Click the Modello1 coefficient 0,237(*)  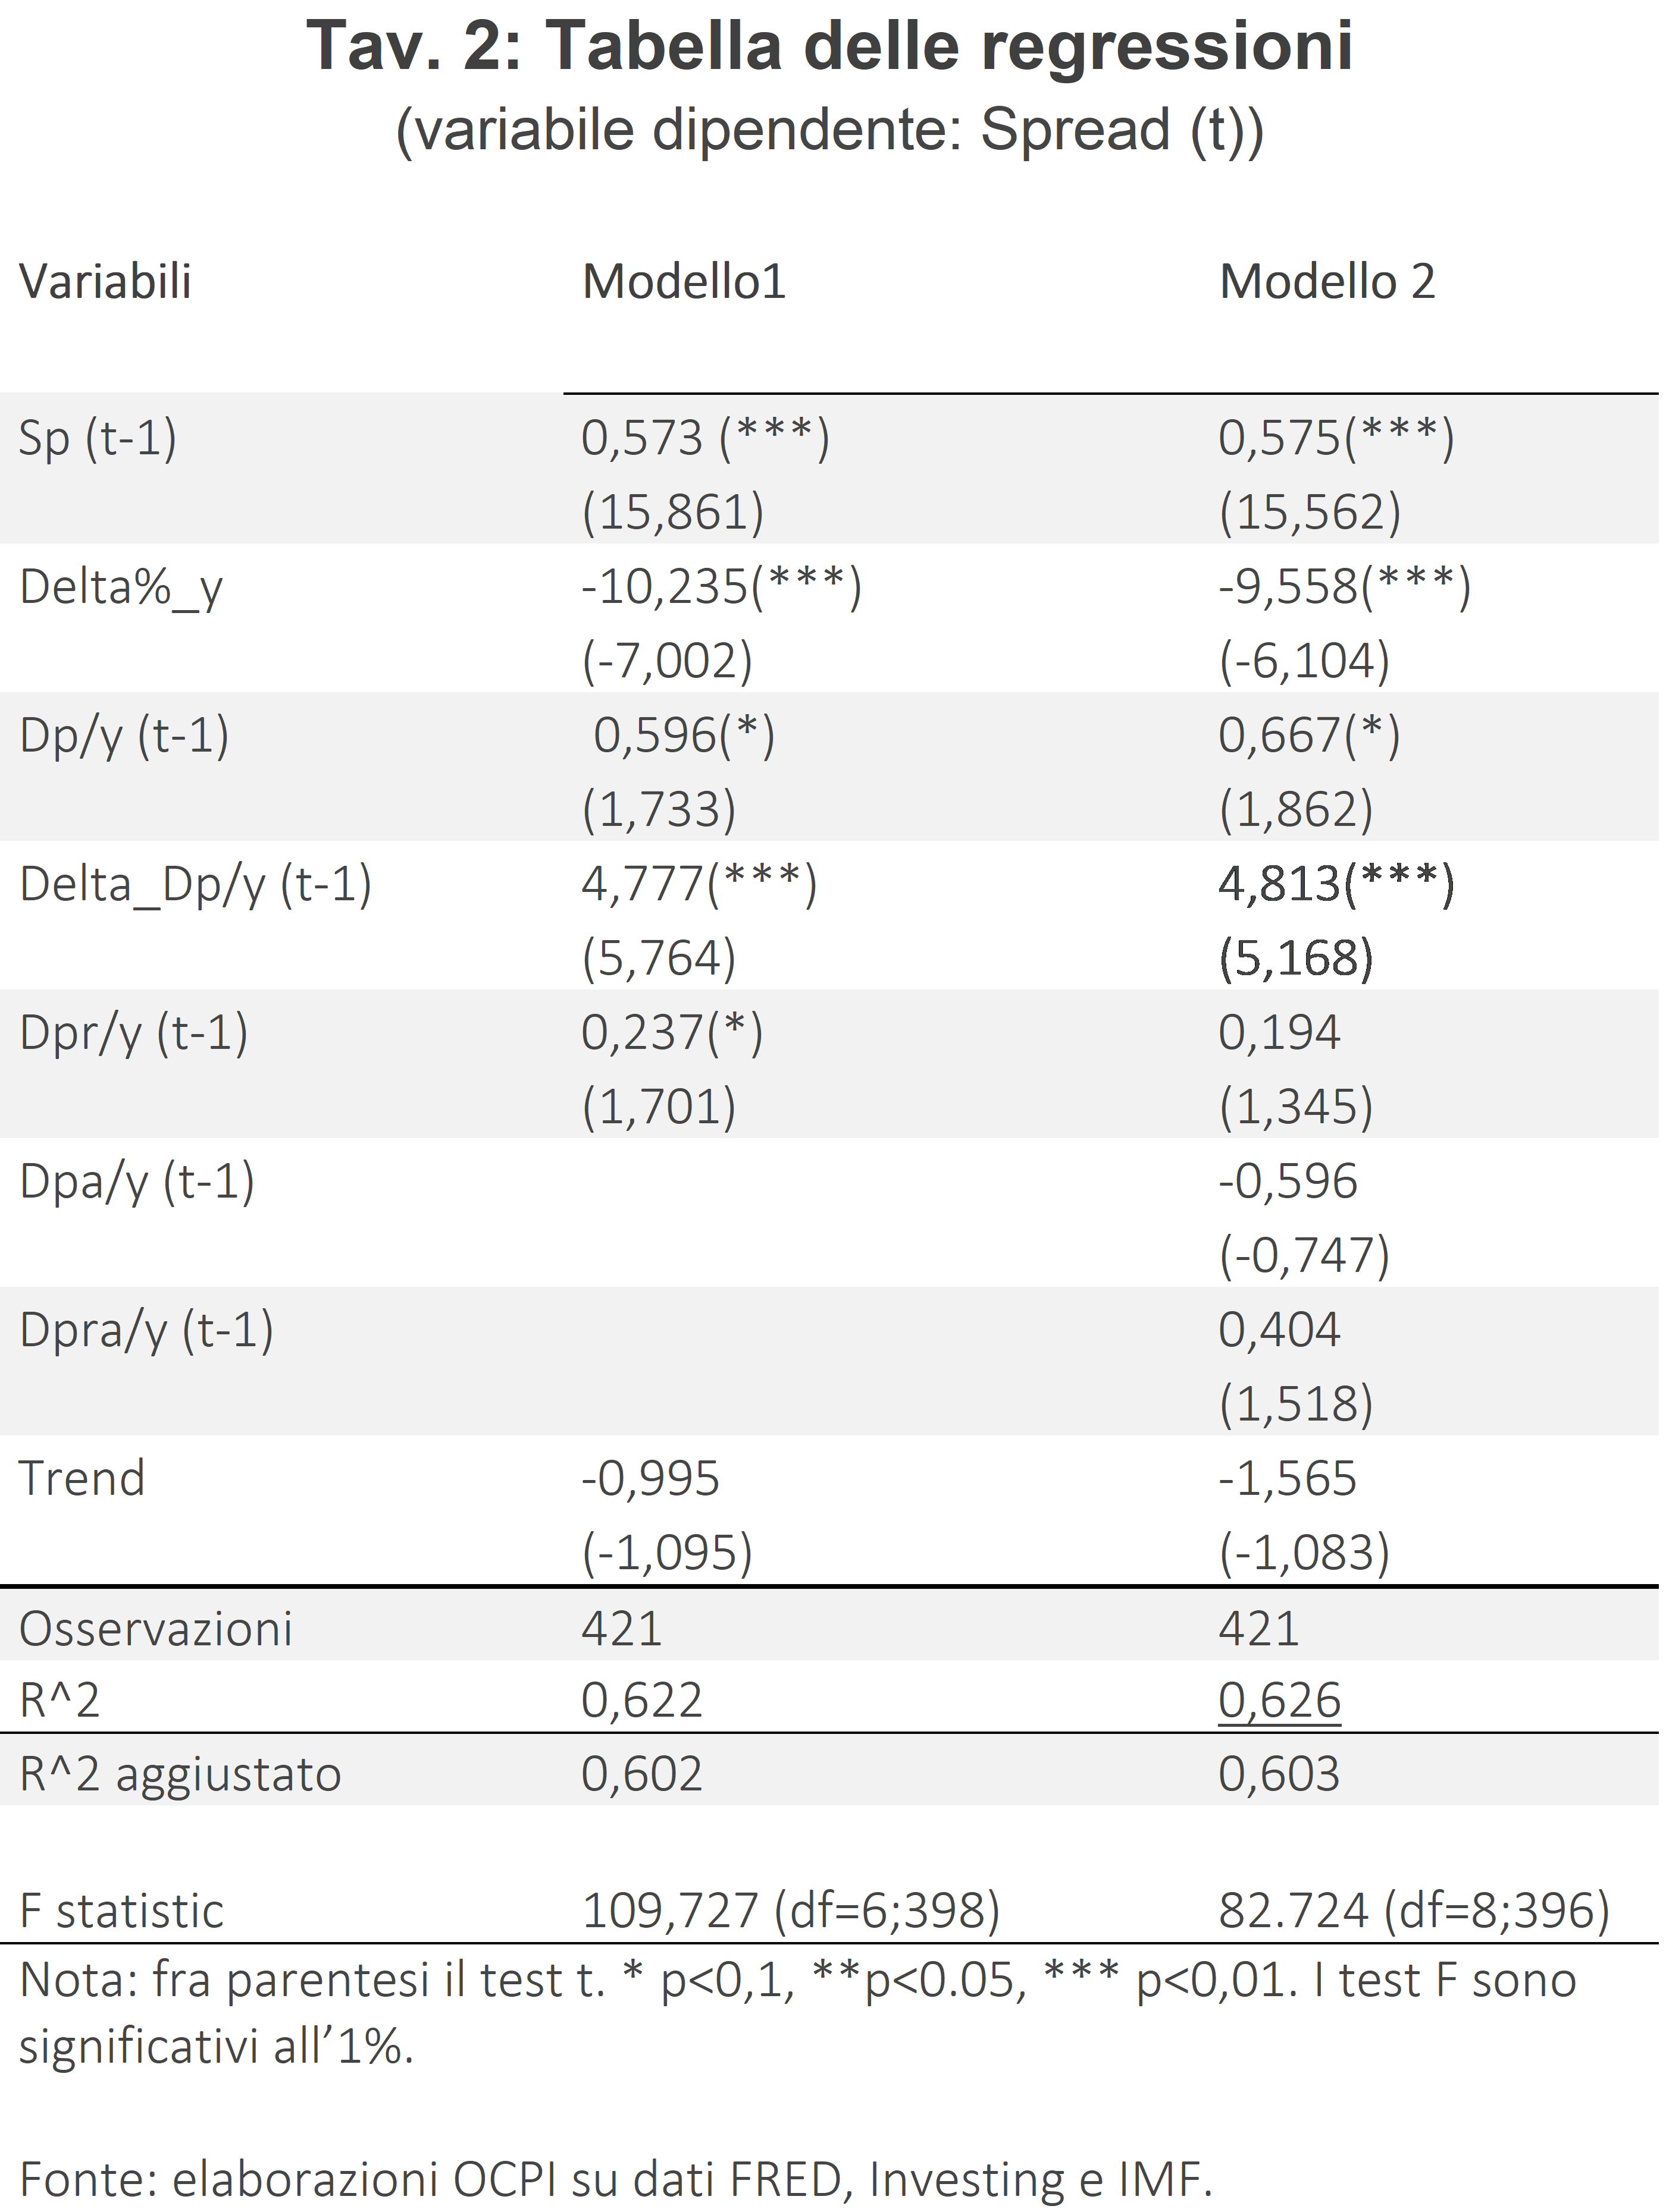pyautogui.click(x=671, y=1032)
